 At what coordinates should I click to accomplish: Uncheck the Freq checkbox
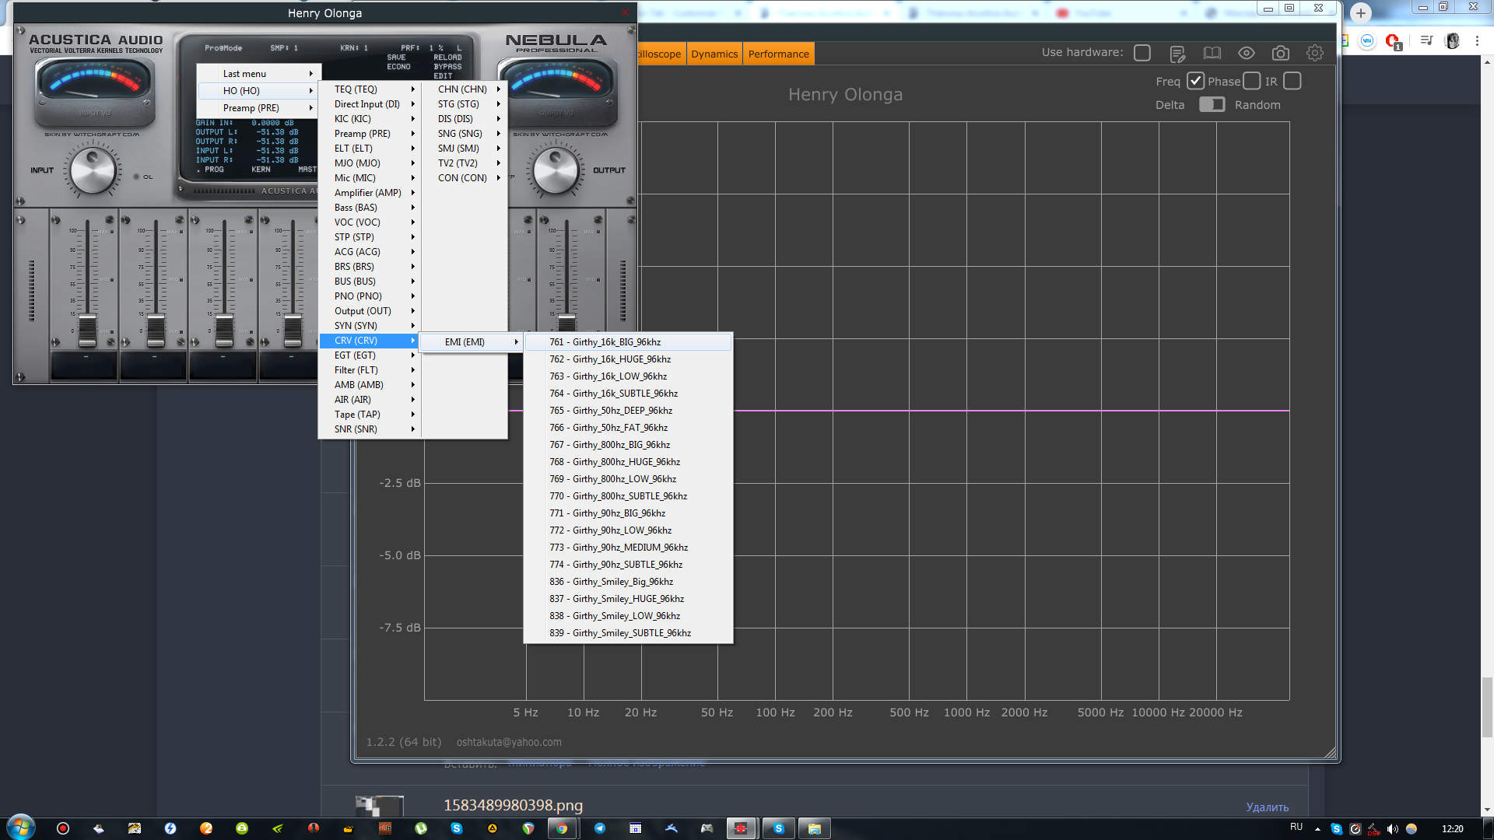coord(1195,81)
